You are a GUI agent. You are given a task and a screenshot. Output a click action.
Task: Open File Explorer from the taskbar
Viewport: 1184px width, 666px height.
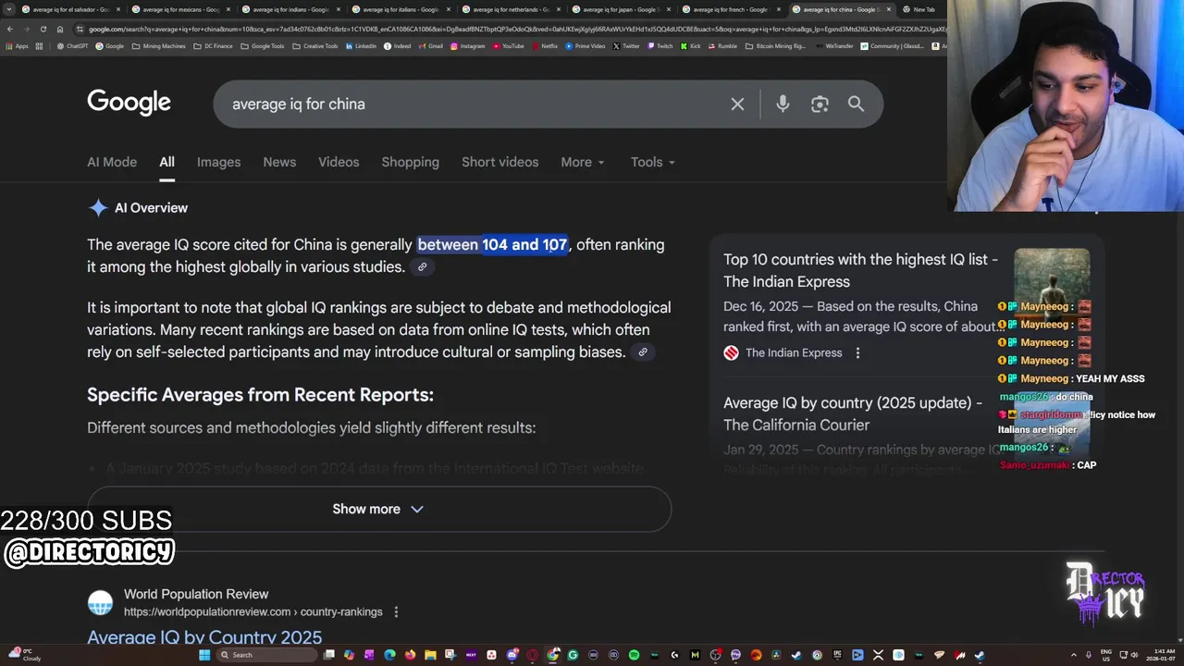430,655
